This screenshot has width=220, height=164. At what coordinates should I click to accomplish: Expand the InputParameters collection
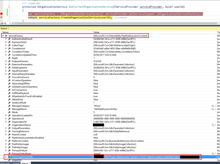pyautogui.click(x=6, y=71)
